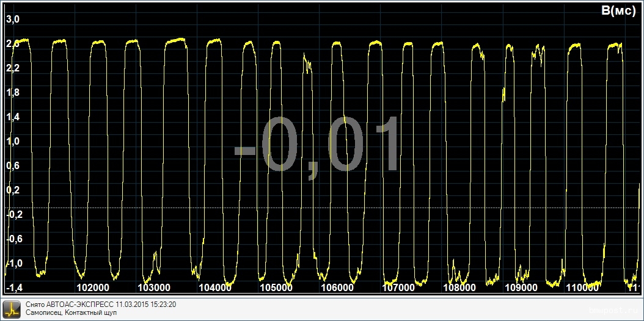Pick the 107000 time axis label
Viewport: 644px width, 321px height.
[398, 287]
